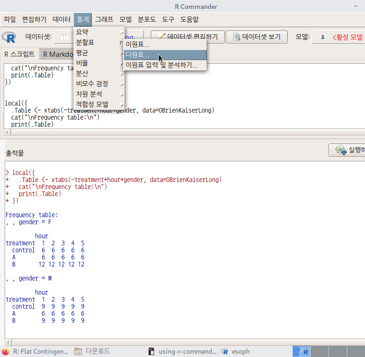This screenshot has height=357, width=365.
Task: Open the 그래프 menu
Action: click(x=104, y=19)
